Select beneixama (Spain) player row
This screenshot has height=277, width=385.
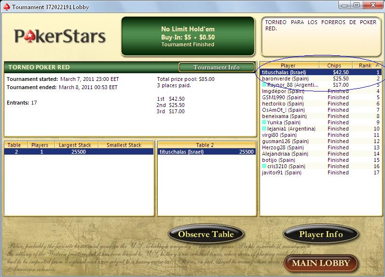(x=321, y=116)
